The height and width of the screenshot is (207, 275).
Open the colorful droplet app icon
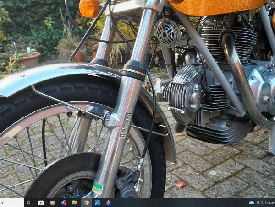pyautogui.click(x=108, y=202)
